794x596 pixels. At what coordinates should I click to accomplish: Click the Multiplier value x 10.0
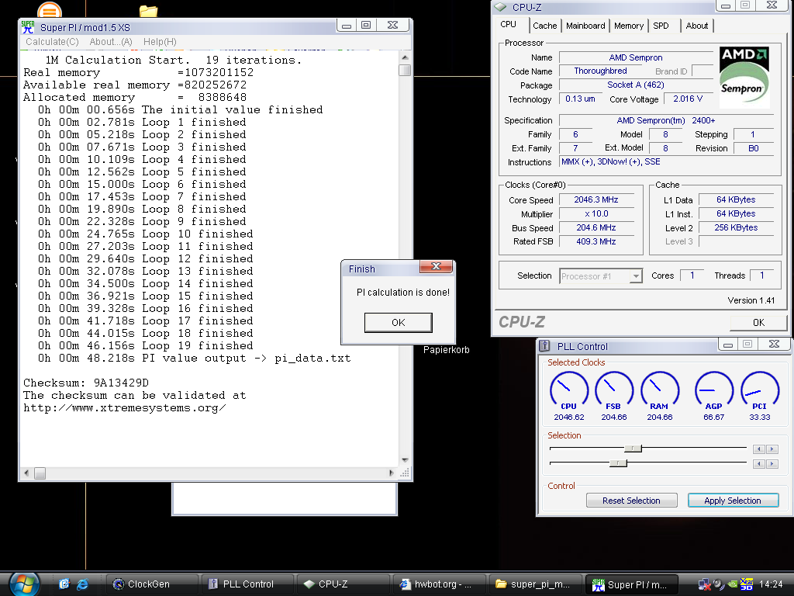596,214
